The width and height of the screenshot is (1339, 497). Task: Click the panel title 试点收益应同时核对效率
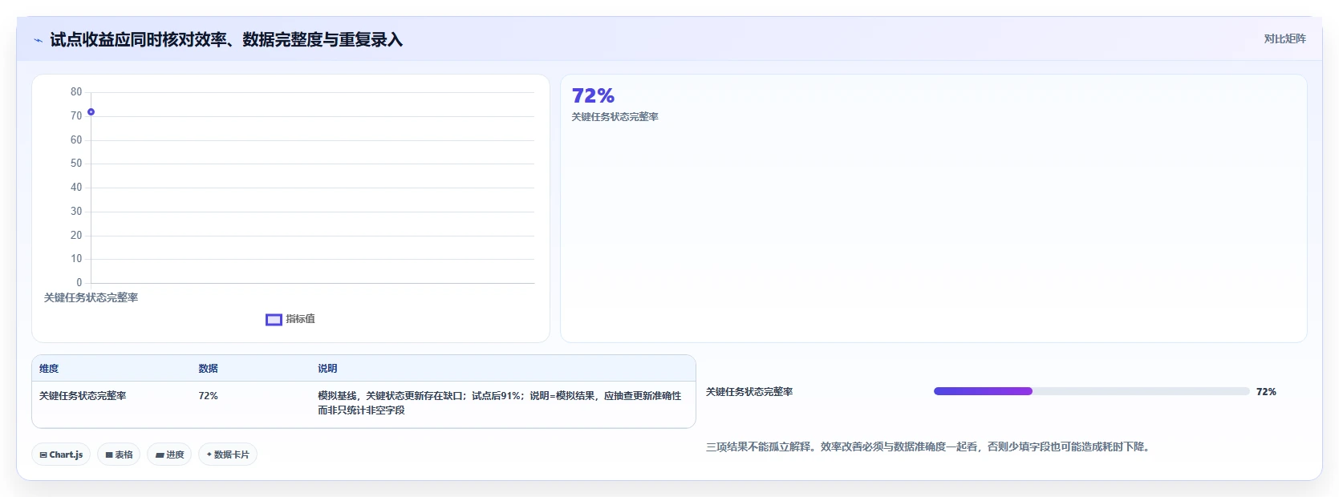226,40
